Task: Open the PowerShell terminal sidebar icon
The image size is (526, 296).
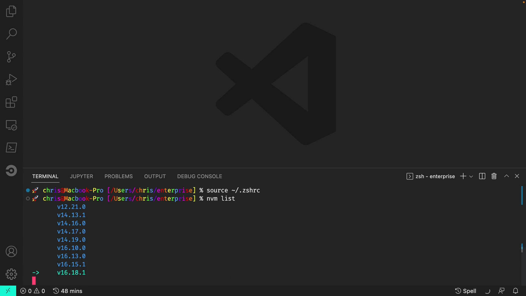Action: pos(11,148)
